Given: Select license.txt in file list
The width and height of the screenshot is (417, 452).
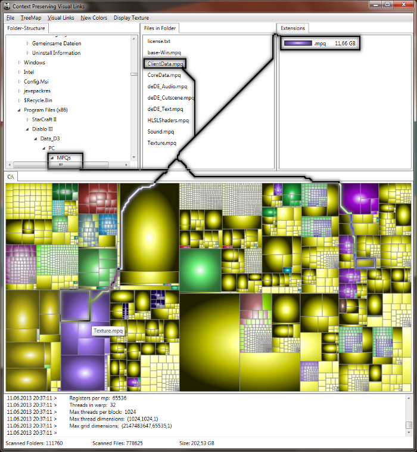Looking at the screenshot, I should click(158, 41).
